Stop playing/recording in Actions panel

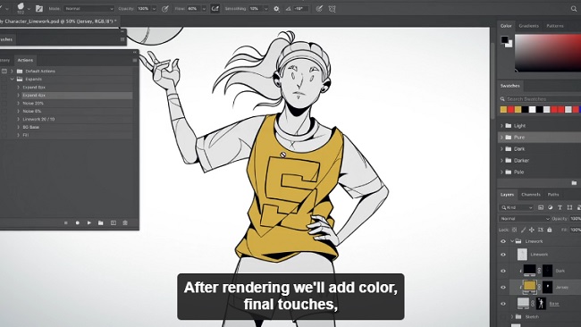66,223
